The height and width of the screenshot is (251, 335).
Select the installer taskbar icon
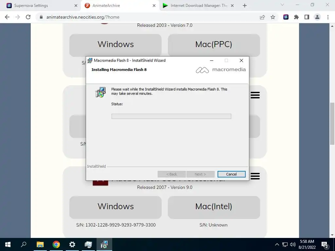[x=104, y=244]
